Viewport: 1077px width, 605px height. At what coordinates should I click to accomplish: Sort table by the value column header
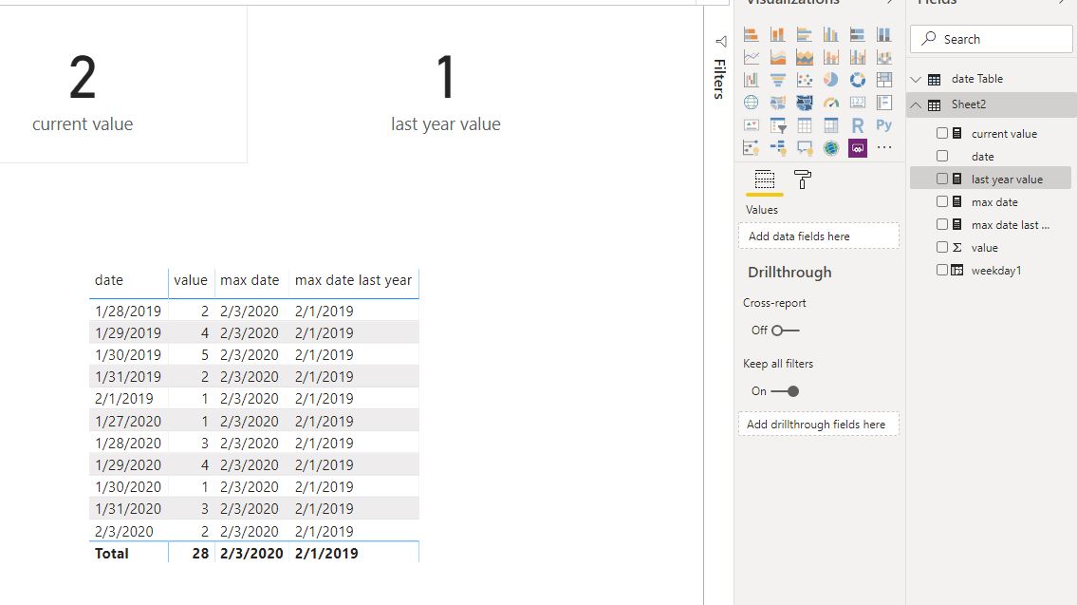click(x=191, y=280)
